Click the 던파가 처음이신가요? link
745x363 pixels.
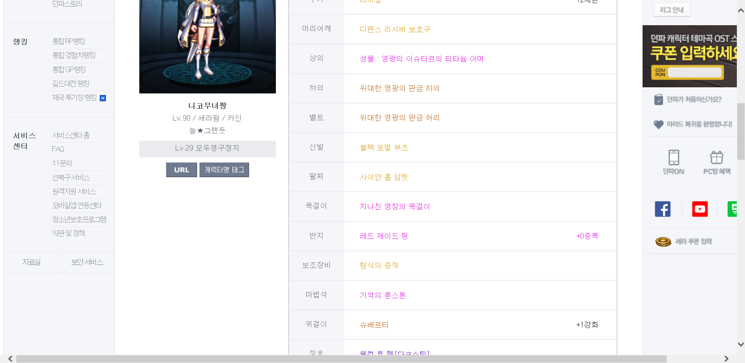[x=694, y=100]
